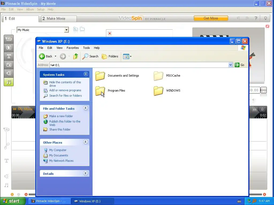Select the MSOCache folder icon
Screen dimensions: 274x205
[158, 76]
